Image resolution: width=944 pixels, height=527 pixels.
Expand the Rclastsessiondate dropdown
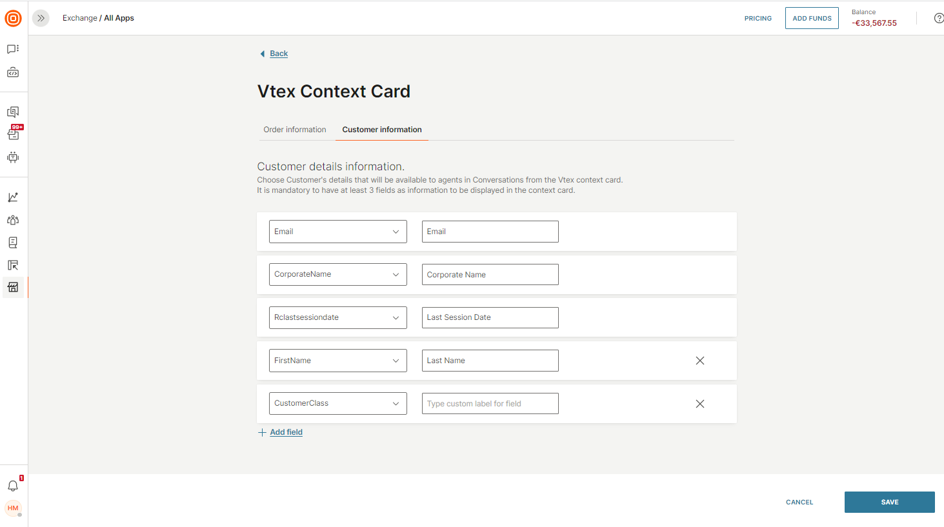point(337,317)
